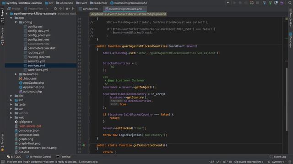Collapse the app folder

(11, 18)
